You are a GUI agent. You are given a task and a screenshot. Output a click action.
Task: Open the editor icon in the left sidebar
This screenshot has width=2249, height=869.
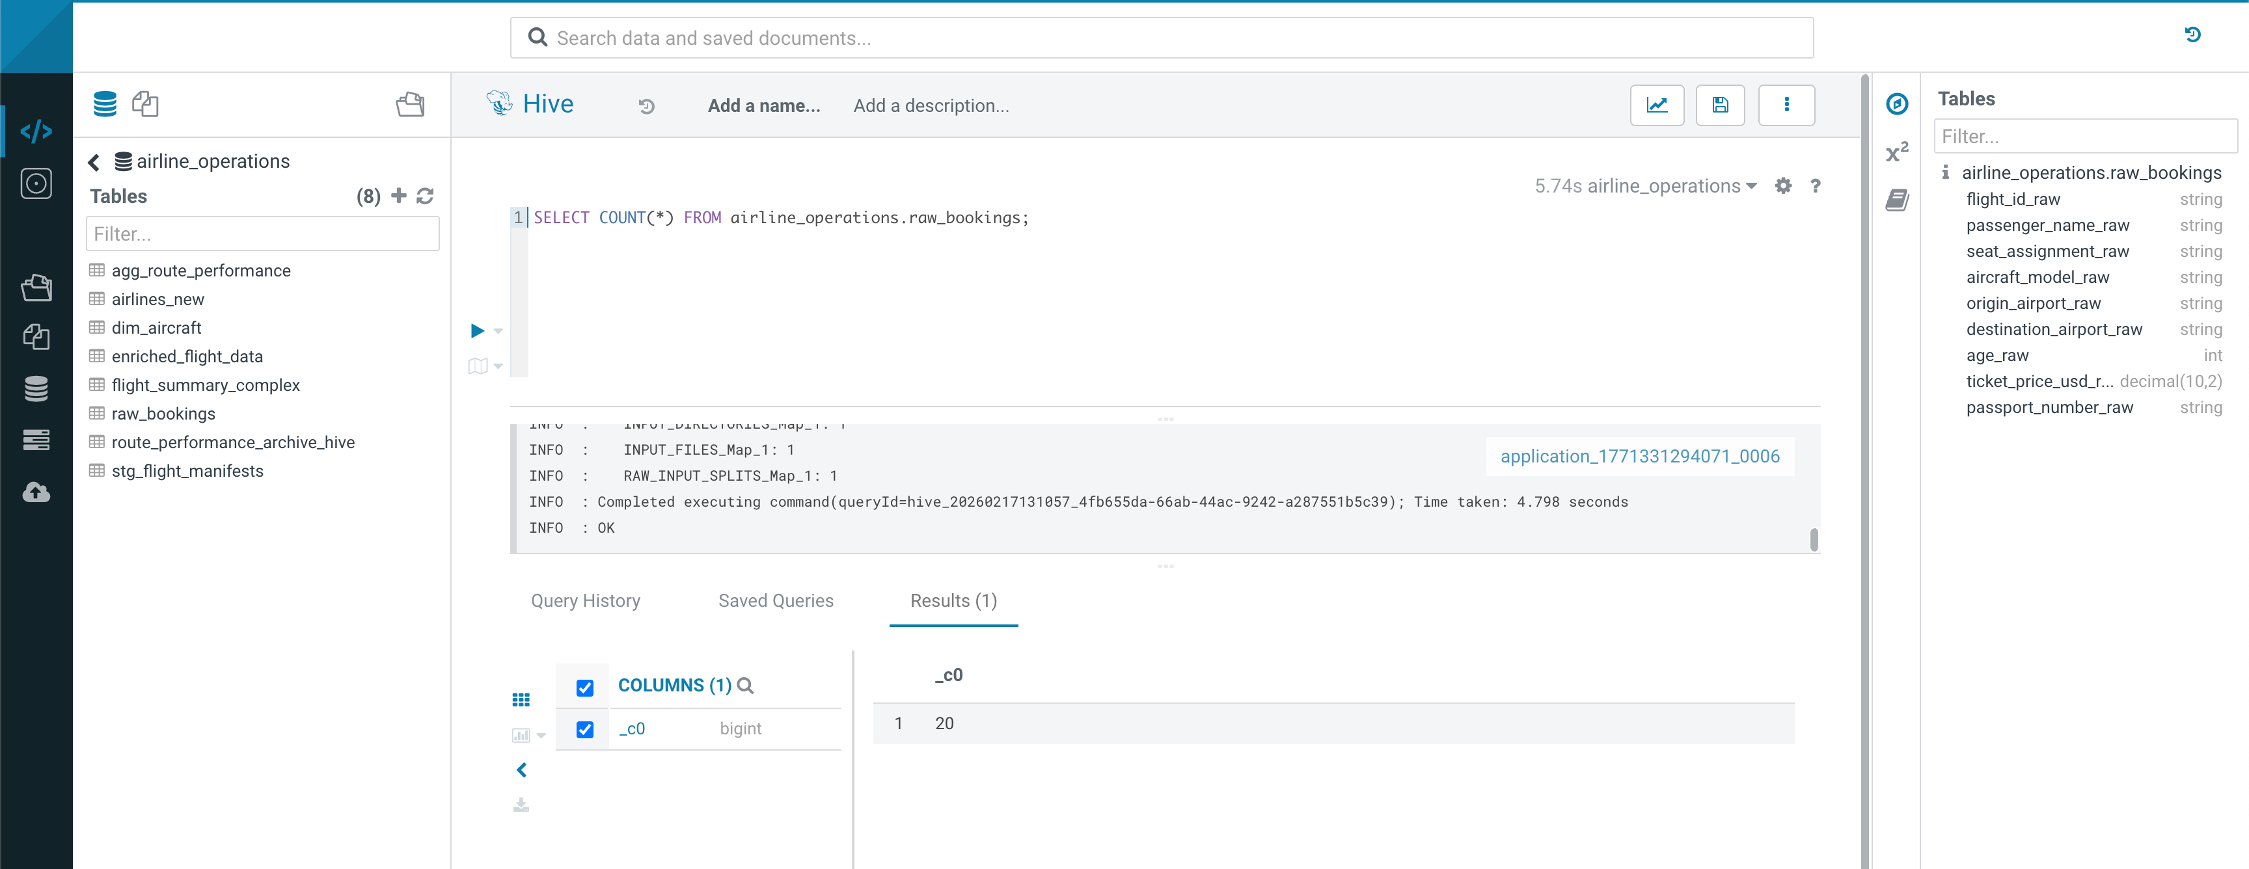(36, 132)
